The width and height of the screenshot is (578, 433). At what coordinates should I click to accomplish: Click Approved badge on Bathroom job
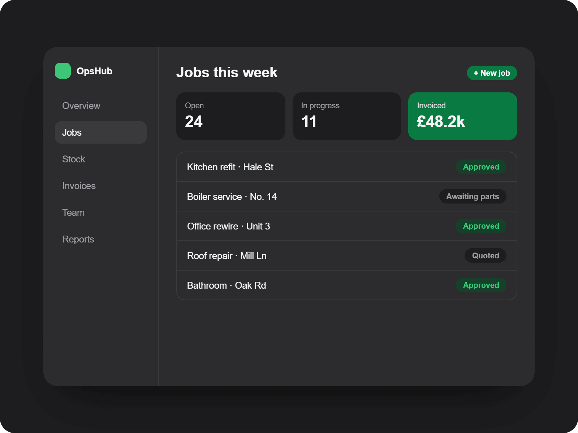click(481, 285)
